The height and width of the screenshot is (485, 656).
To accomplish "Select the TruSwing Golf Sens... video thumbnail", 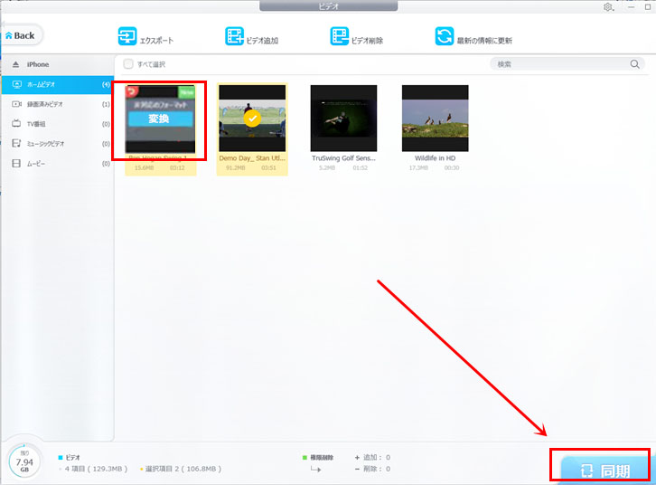I will (x=343, y=119).
